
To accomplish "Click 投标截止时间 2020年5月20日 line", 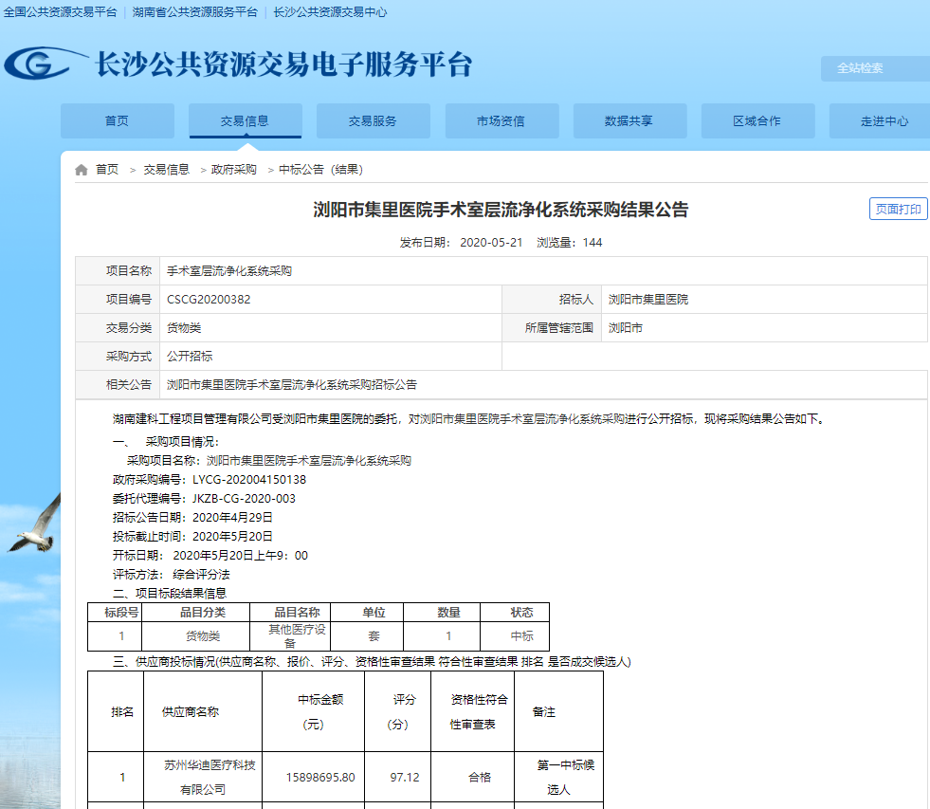I will (x=192, y=537).
